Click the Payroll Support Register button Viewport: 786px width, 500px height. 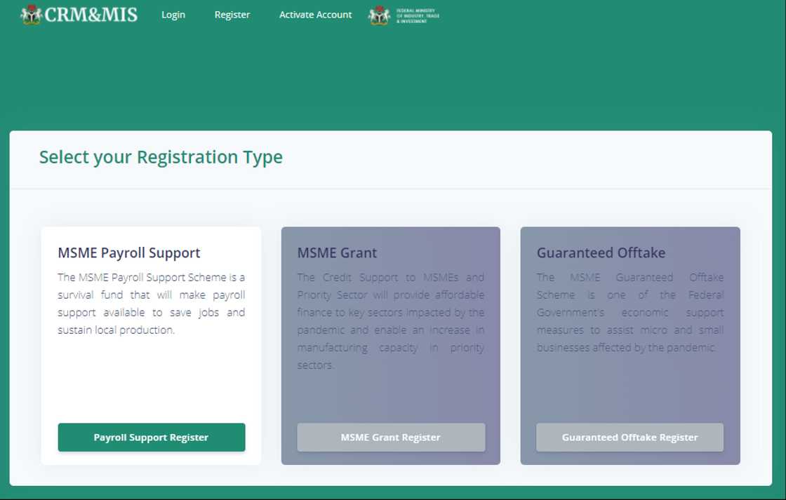151,437
